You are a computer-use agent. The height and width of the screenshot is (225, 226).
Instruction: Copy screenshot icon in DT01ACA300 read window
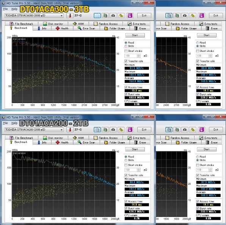(x=105, y=16)
